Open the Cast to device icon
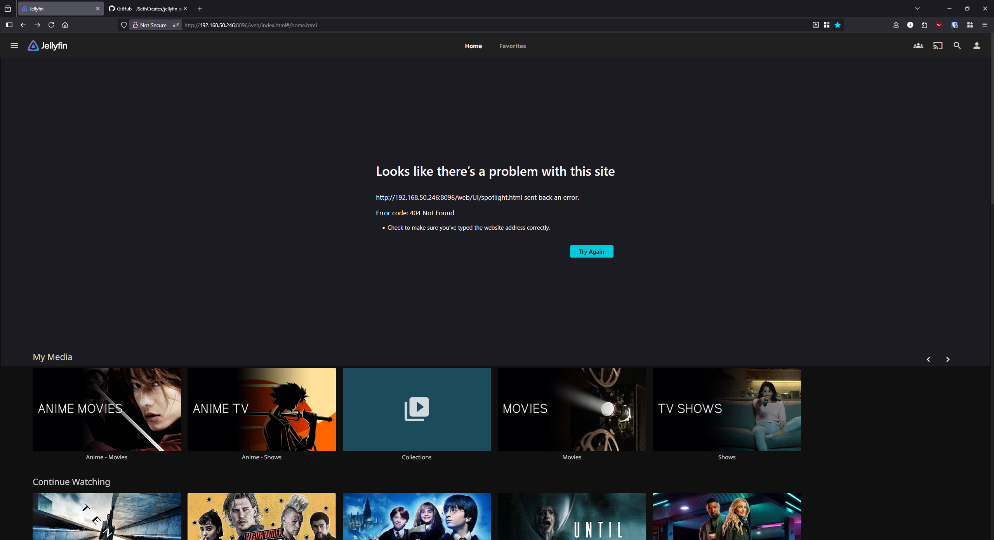The height and width of the screenshot is (540, 994). click(x=938, y=46)
